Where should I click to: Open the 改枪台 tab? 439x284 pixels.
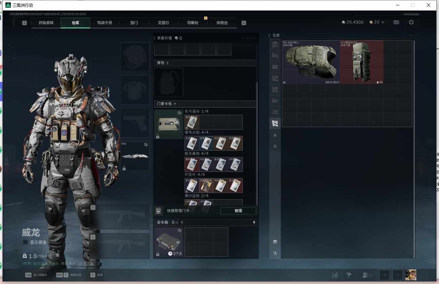coord(222,23)
